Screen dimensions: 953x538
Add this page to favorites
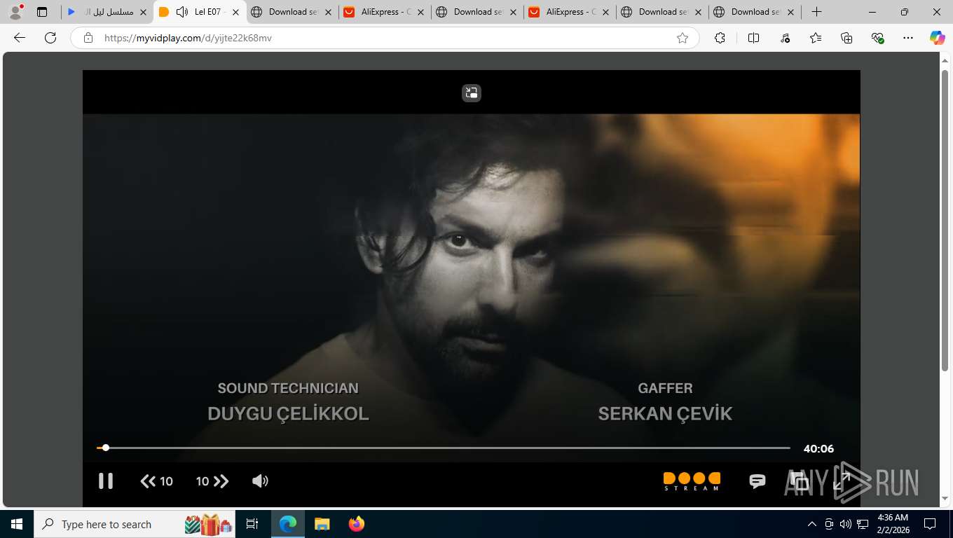(683, 38)
